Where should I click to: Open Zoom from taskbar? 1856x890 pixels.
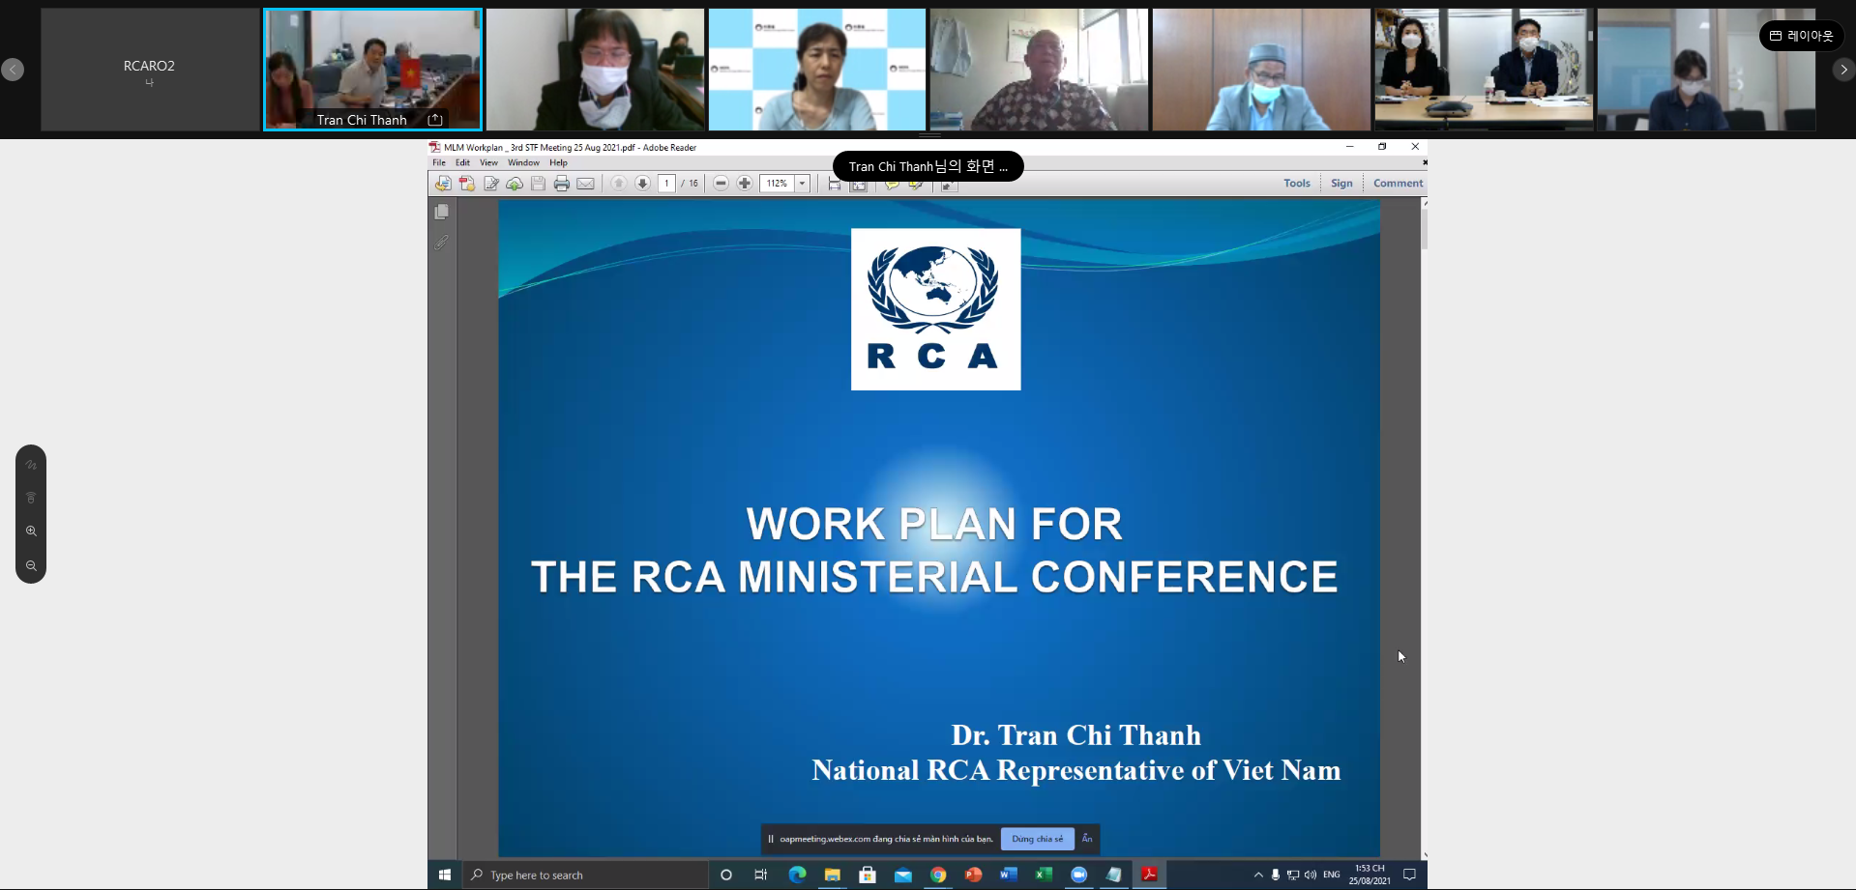point(1079,875)
